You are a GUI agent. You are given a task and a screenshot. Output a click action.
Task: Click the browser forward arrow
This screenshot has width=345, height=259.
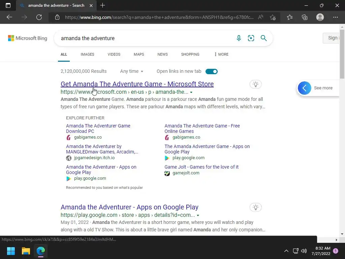pyautogui.click(x=24, y=17)
